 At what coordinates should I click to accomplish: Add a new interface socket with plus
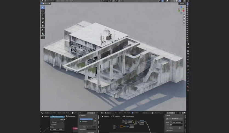(x=95, y=119)
